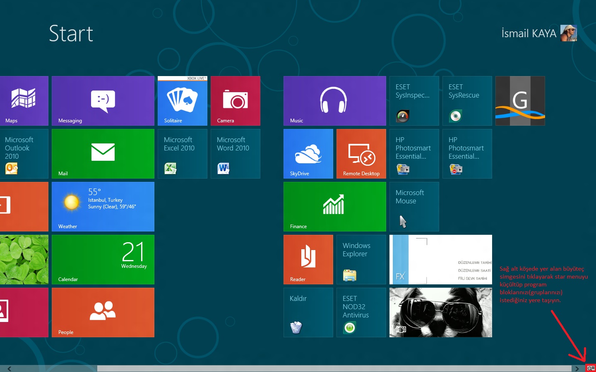Launch the Solitaire tile
The width and height of the screenshot is (596, 372).
point(183,101)
